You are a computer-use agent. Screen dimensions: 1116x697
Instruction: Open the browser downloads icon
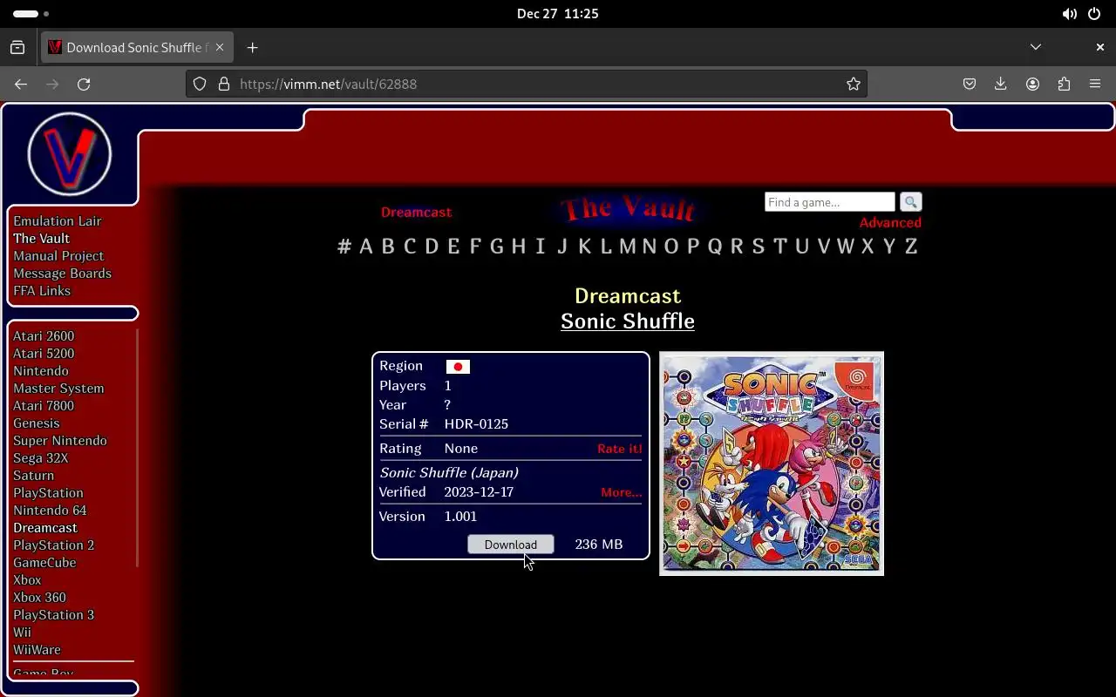pyautogui.click(x=1001, y=84)
